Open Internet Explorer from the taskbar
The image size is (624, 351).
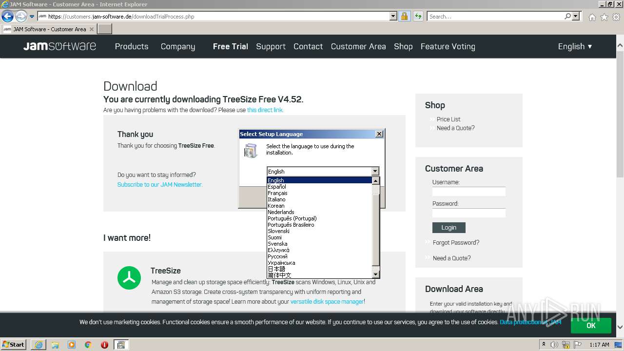tap(39, 345)
